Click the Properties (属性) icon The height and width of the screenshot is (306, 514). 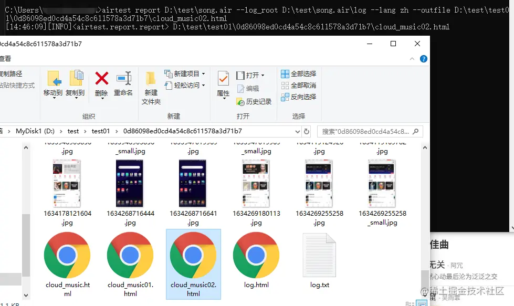pyautogui.click(x=223, y=79)
